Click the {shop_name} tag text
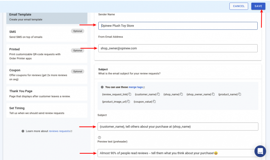The height and width of the screenshot is (160, 270). click(171, 94)
